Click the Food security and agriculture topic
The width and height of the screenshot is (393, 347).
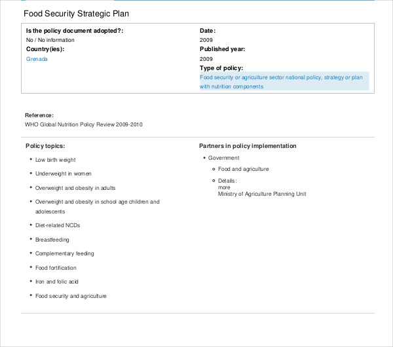(71, 296)
